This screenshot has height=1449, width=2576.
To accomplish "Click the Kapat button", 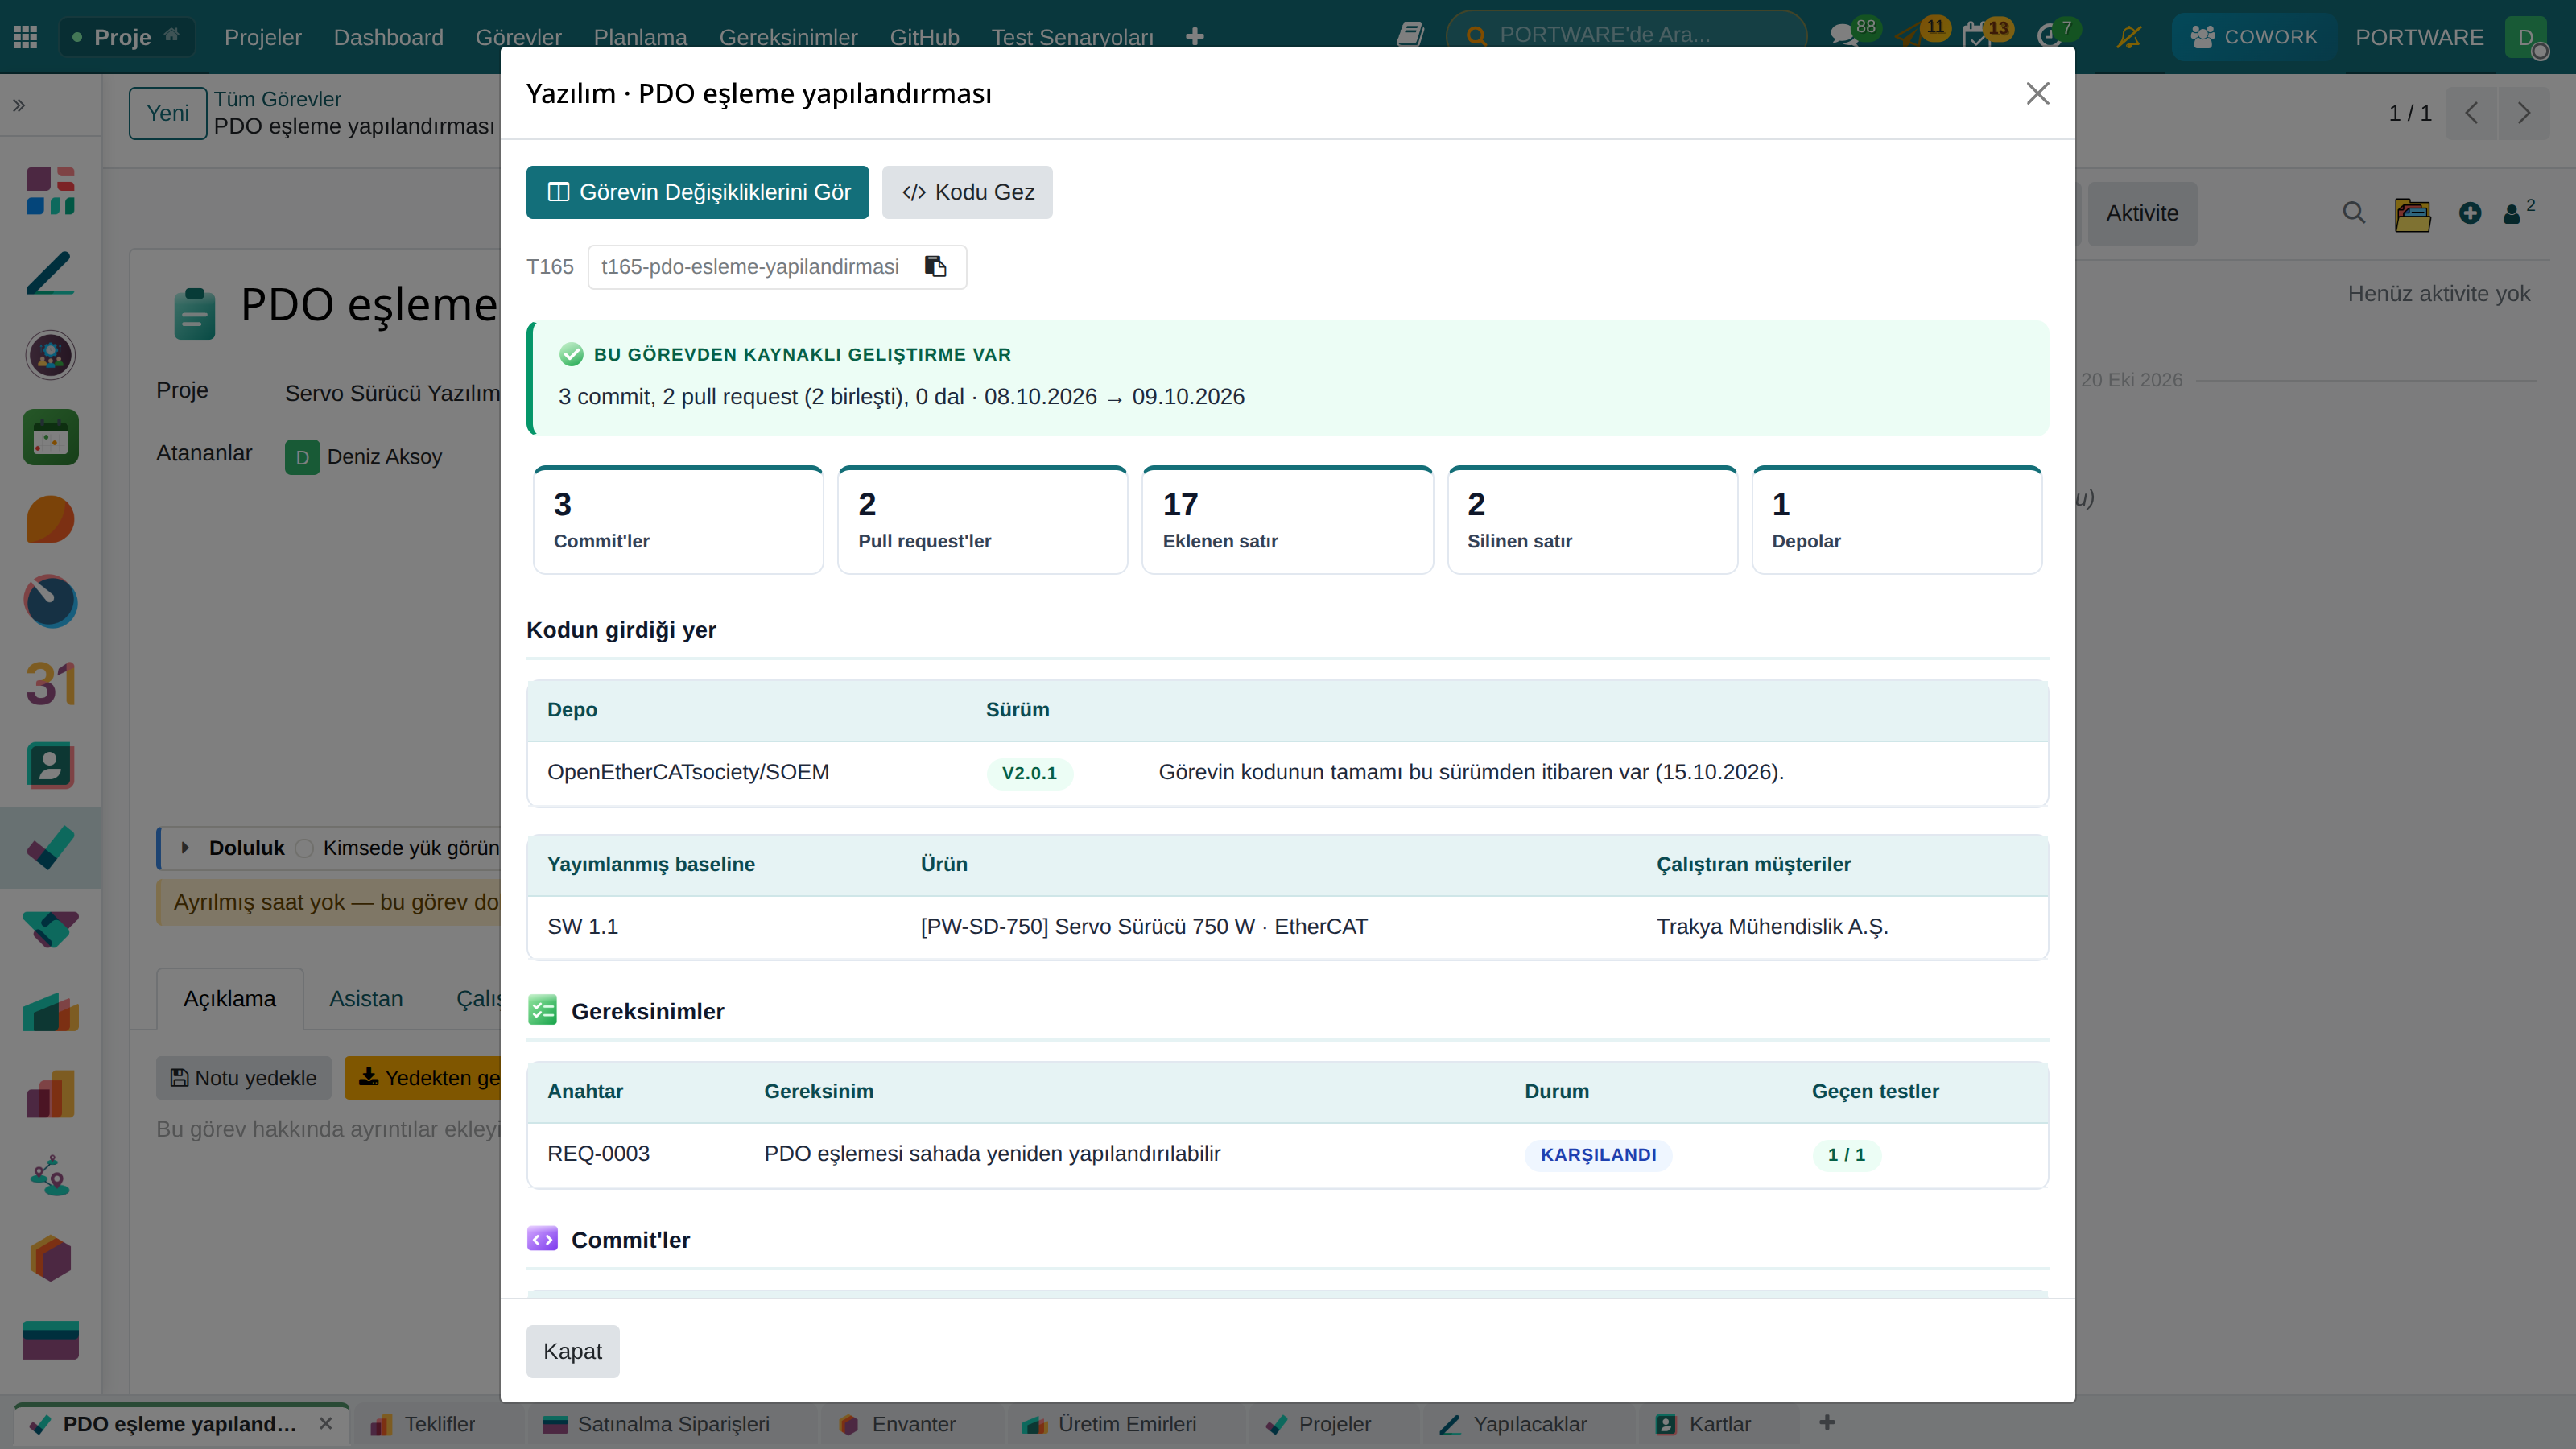I will [572, 1351].
